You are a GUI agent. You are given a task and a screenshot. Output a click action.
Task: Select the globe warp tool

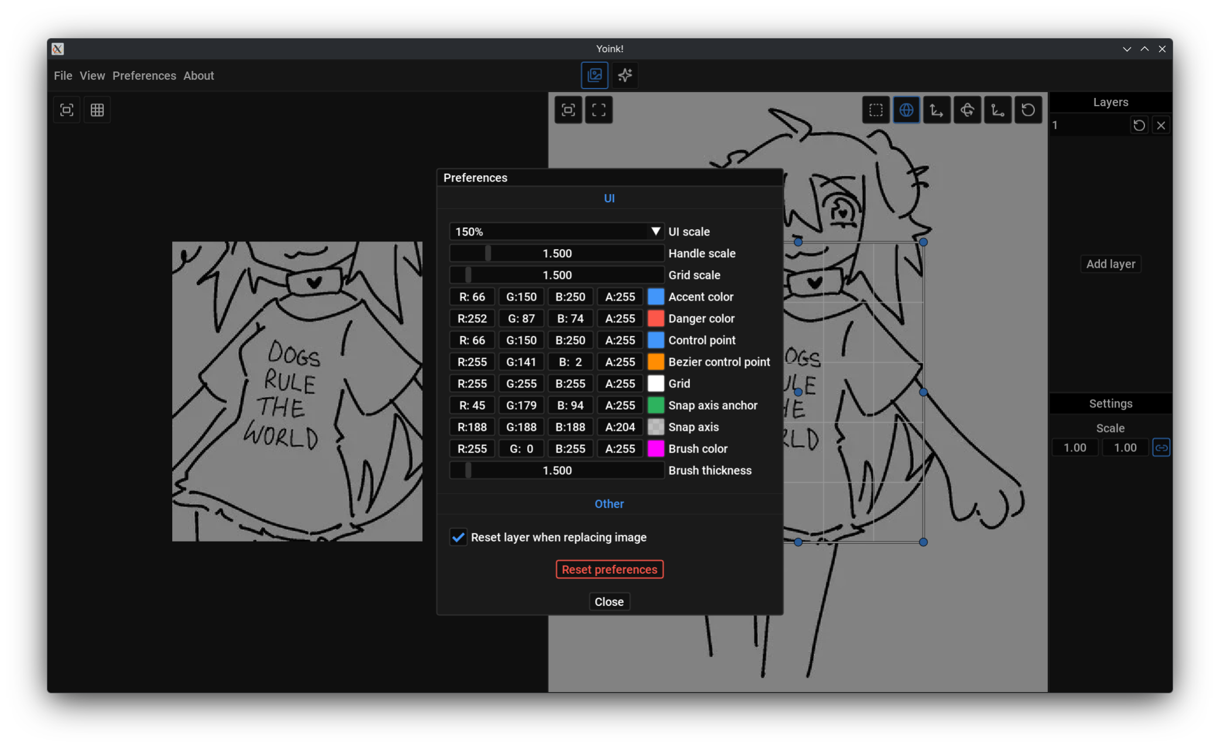click(x=906, y=110)
